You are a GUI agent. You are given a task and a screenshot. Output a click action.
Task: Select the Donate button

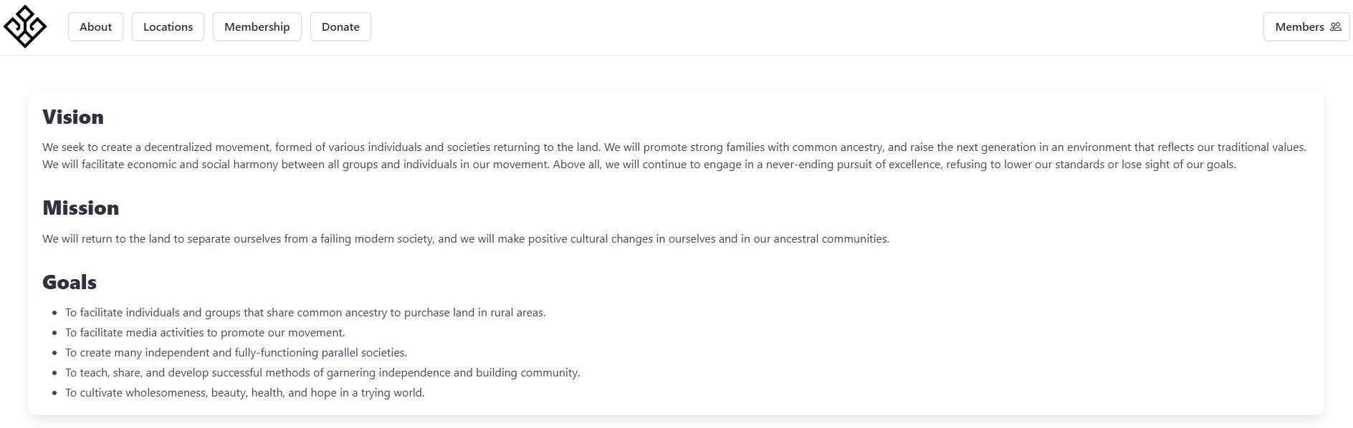coord(340,26)
